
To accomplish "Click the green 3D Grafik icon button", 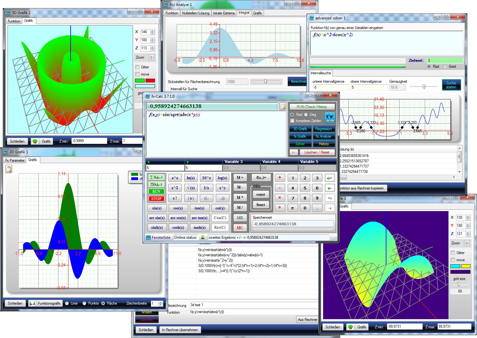I will click(x=35, y=141).
